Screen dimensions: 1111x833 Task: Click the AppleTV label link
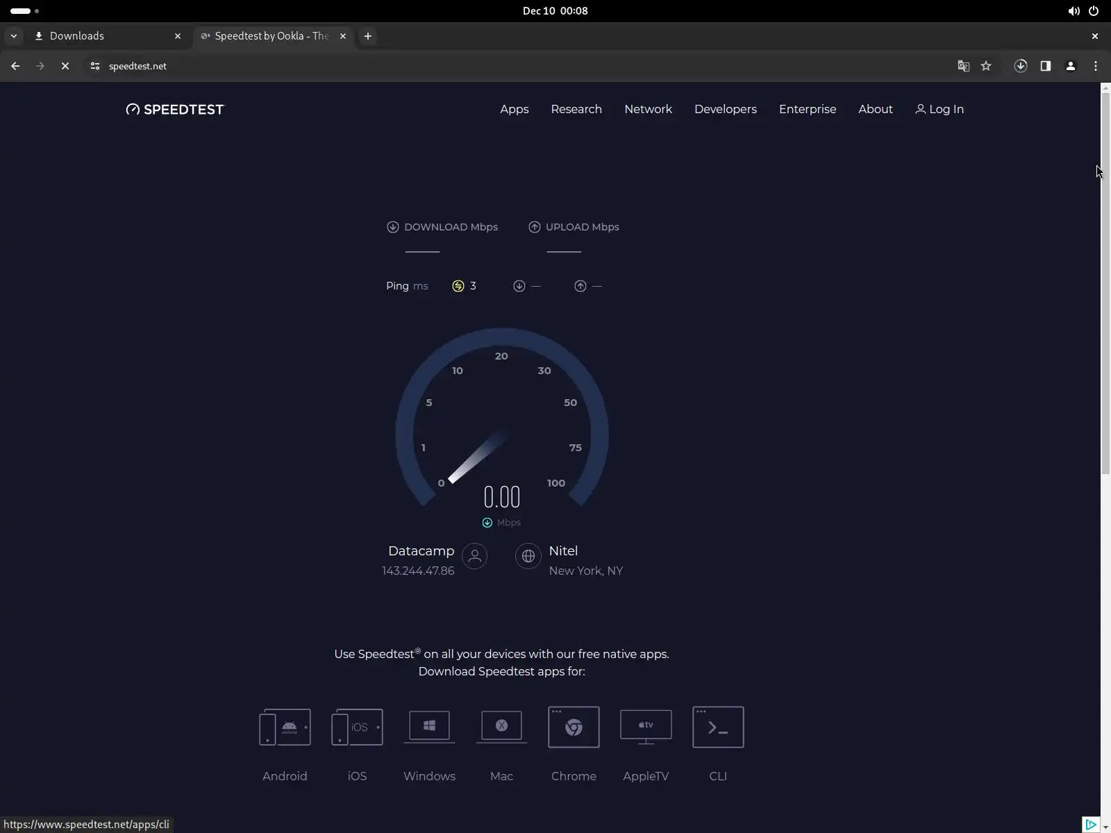pos(646,776)
